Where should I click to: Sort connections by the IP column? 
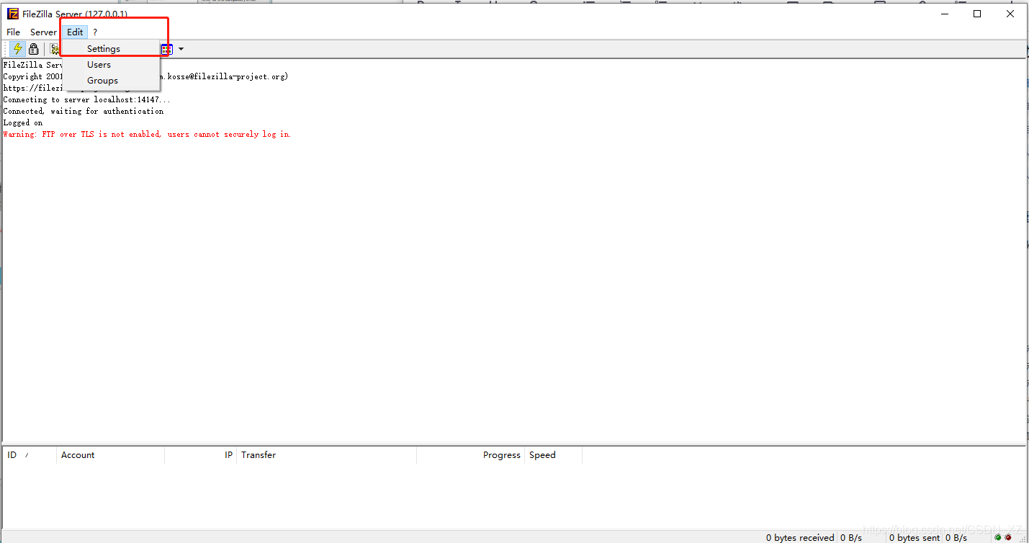click(x=200, y=455)
